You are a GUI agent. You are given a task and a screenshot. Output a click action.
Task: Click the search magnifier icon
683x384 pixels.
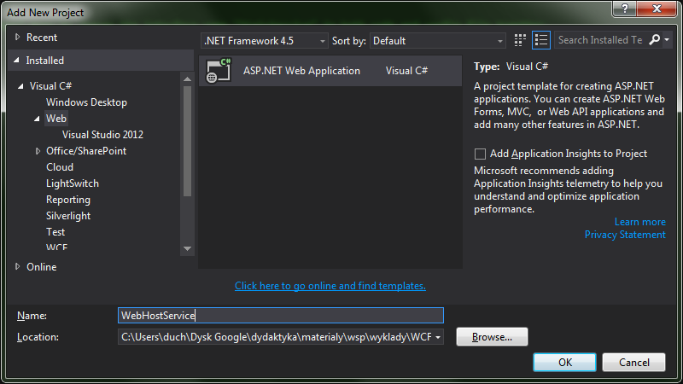tap(654, 40)
